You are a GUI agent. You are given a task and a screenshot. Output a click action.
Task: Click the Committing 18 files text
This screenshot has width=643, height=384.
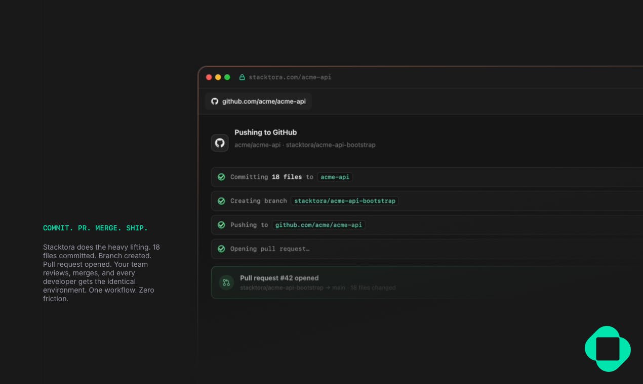pyautogui.click(x=266, y=177)
